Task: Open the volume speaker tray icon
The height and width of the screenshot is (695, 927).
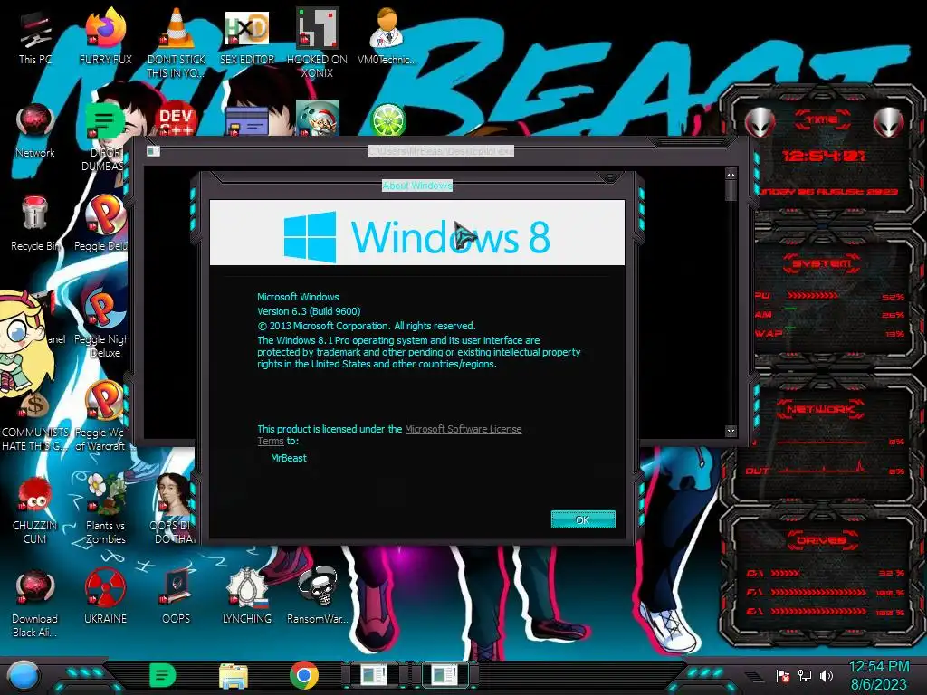Action: pos(827,675)
